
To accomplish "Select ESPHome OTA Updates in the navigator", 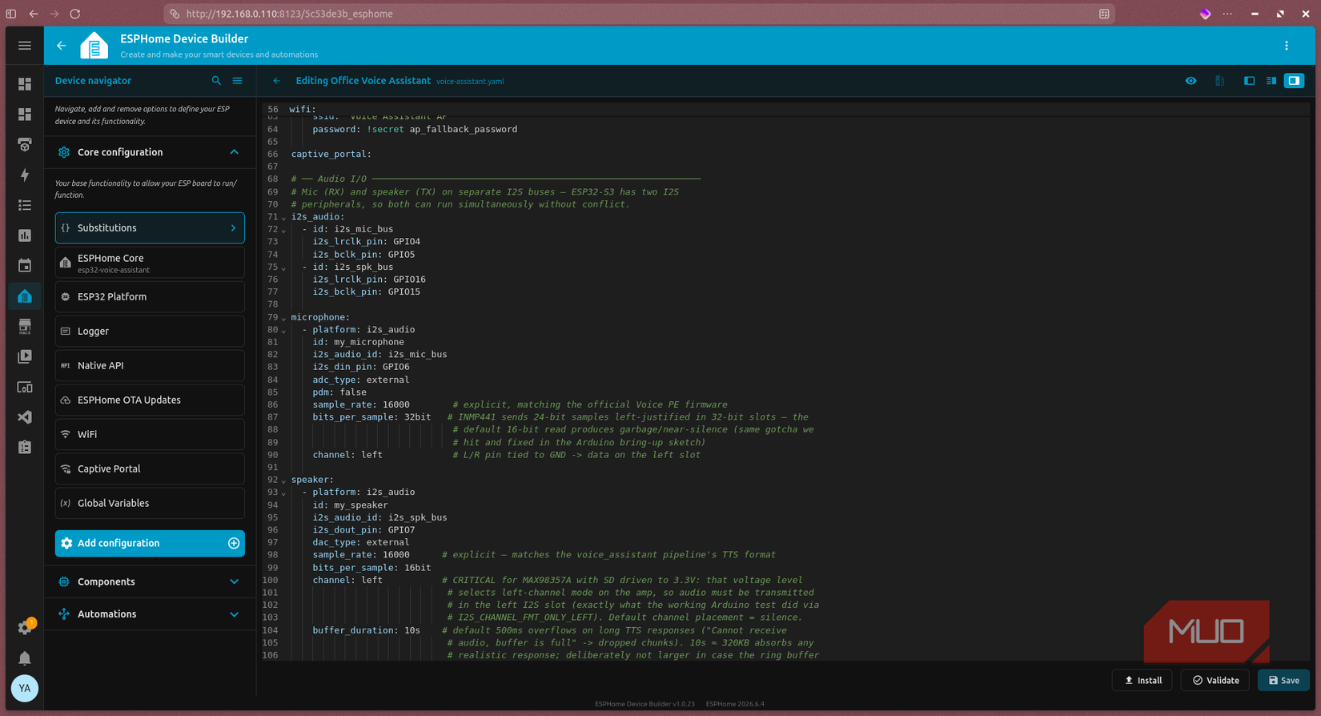I will (x=150, y=400).
